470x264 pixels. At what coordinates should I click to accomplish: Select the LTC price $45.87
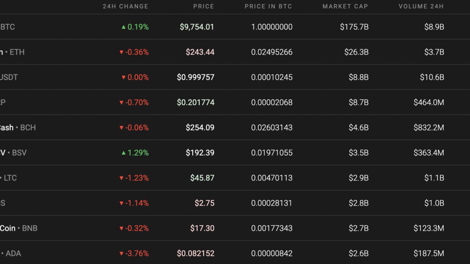tap(202, 178)
